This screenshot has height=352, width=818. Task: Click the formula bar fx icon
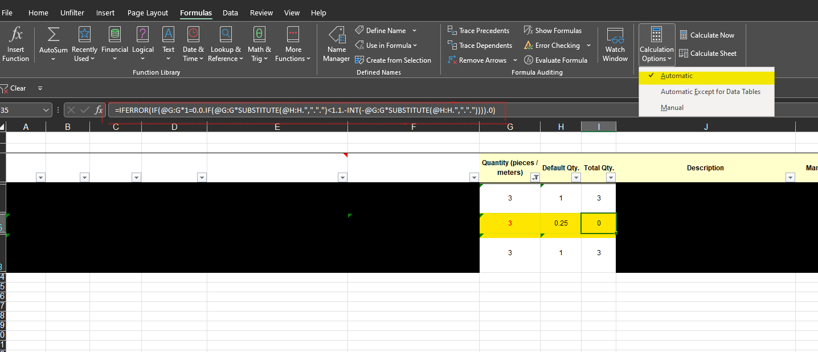(99, 110)
